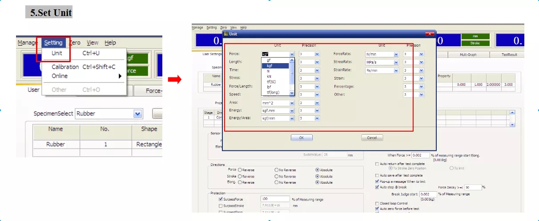Open the StressRate MPa/s dropdown

tap(396, 62)
